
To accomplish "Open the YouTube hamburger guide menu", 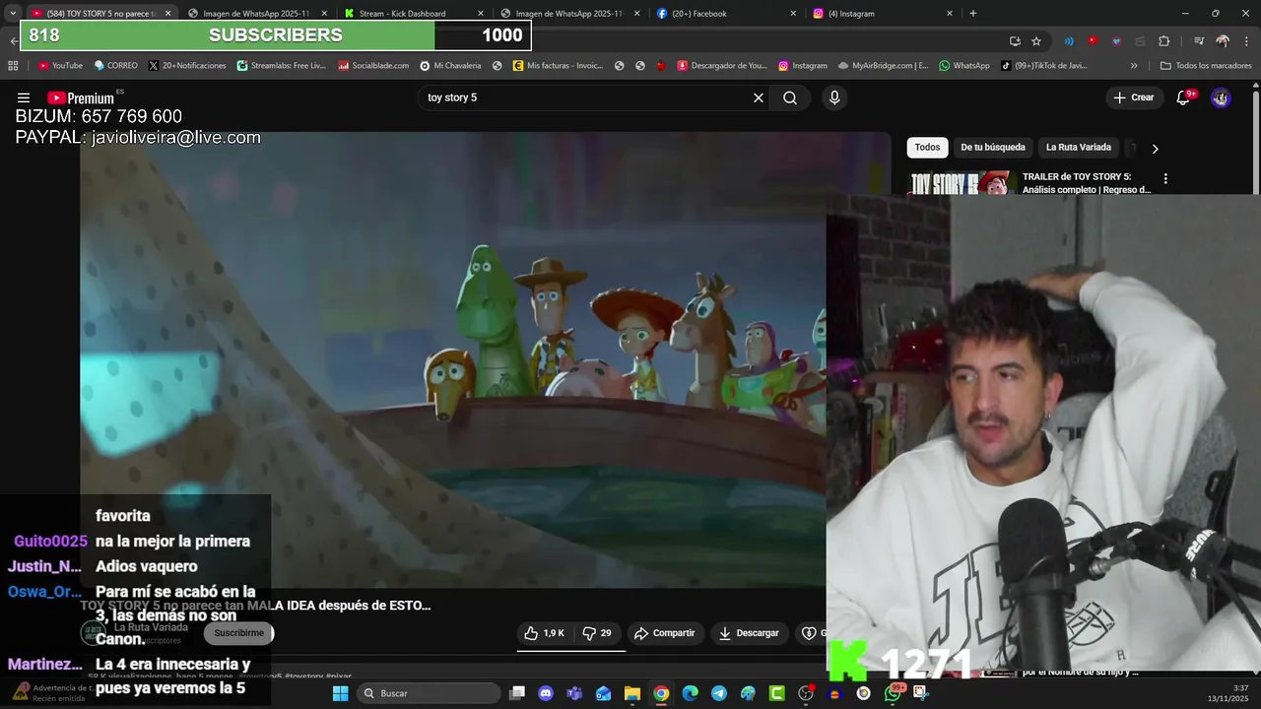I will click(x=24, y=97).
